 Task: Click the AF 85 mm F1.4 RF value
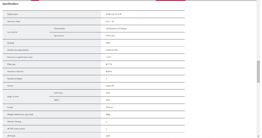click(114, 14)
